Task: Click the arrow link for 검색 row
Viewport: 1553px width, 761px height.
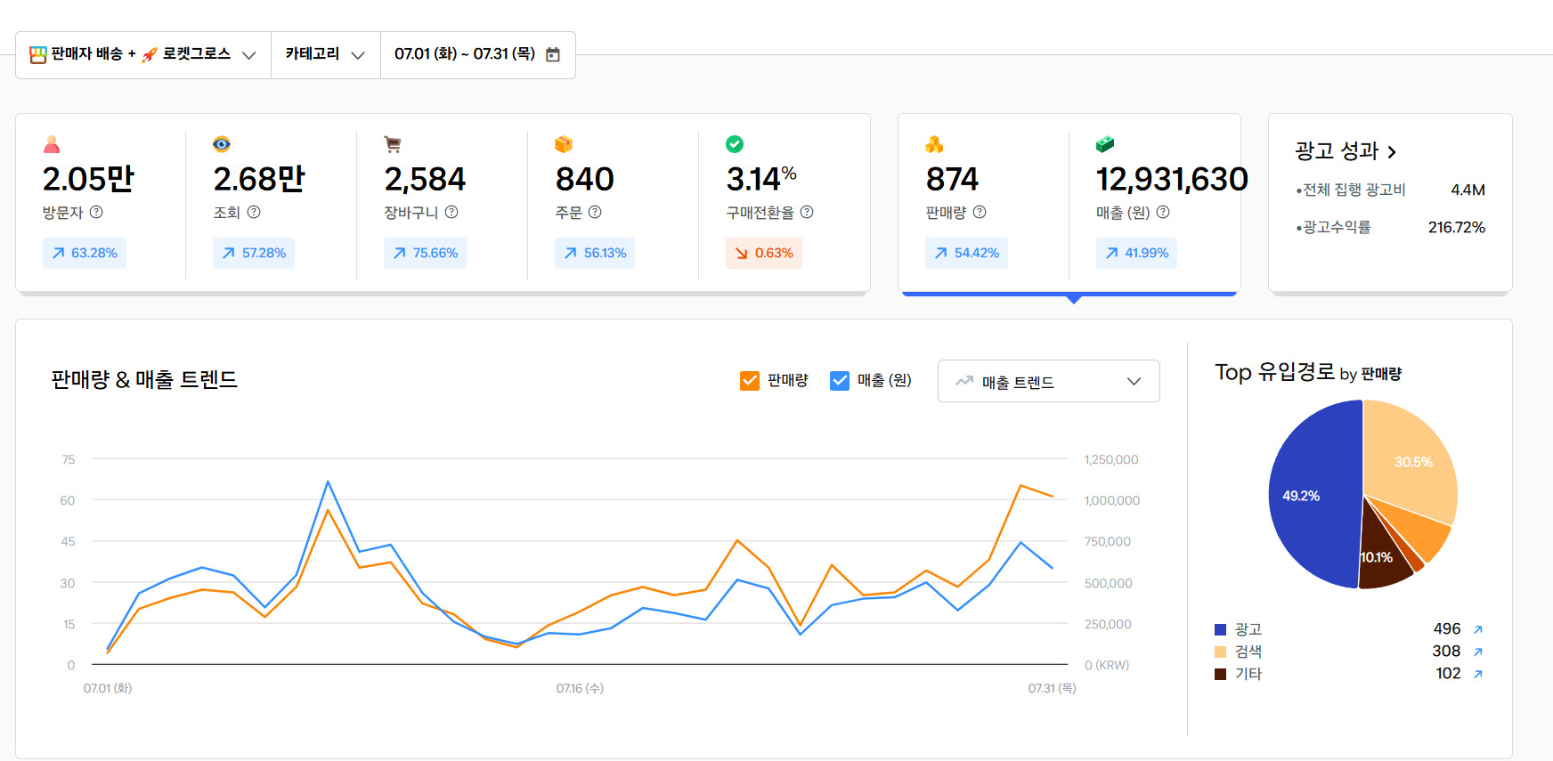Action: (1478, 652)
